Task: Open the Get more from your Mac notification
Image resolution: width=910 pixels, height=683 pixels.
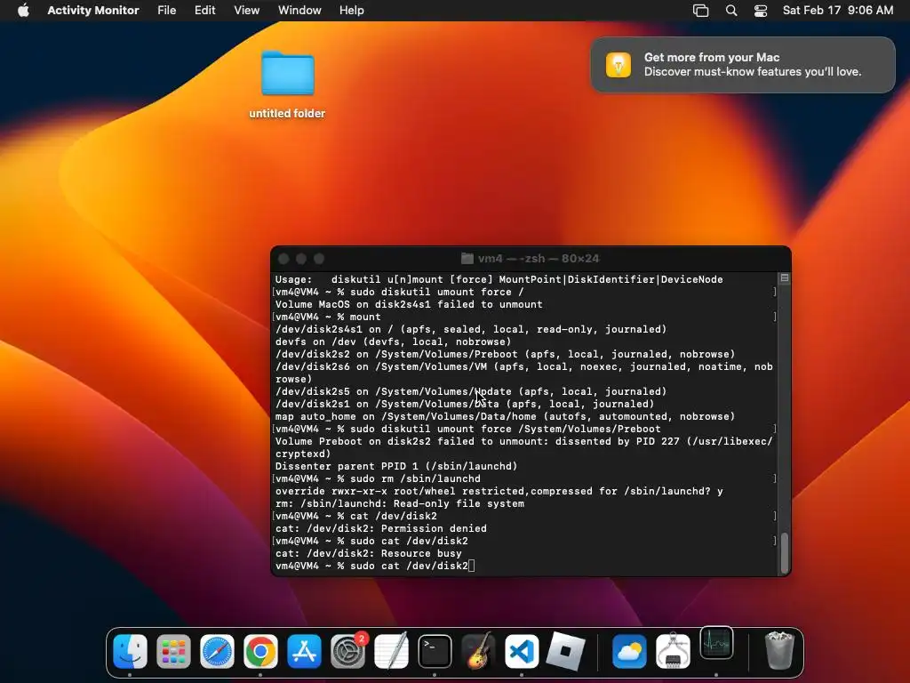Action: (743, 64)
